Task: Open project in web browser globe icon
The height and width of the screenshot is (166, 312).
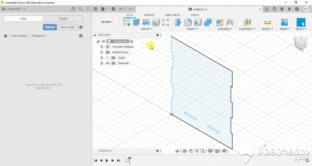Action: click(81, 36)
